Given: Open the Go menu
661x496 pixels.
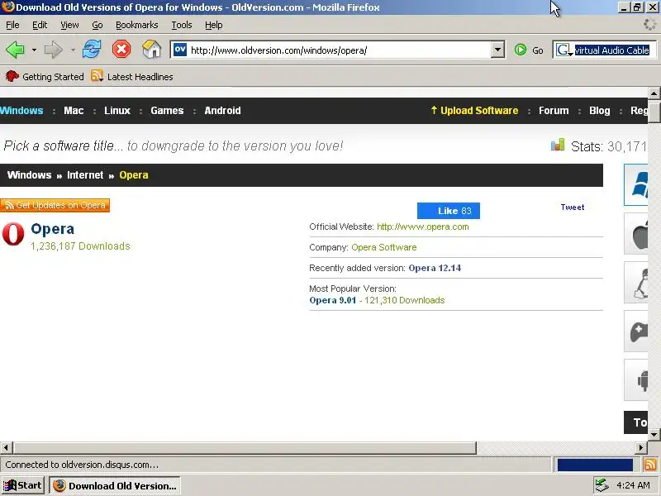Looking at the screenshot, I should point(97,25).
